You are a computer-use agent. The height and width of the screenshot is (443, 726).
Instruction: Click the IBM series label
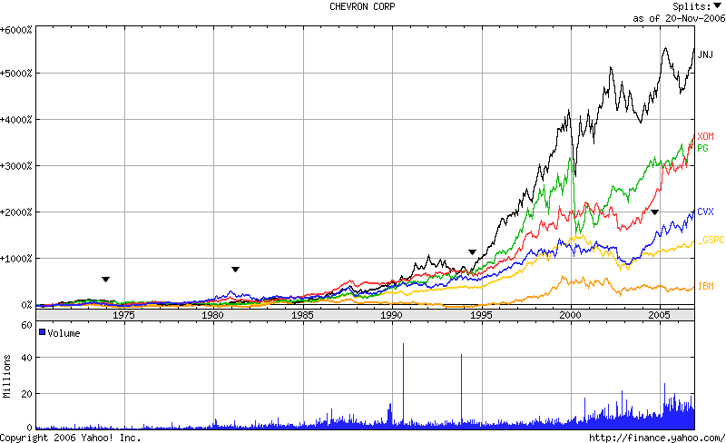(x=706, y=286)
